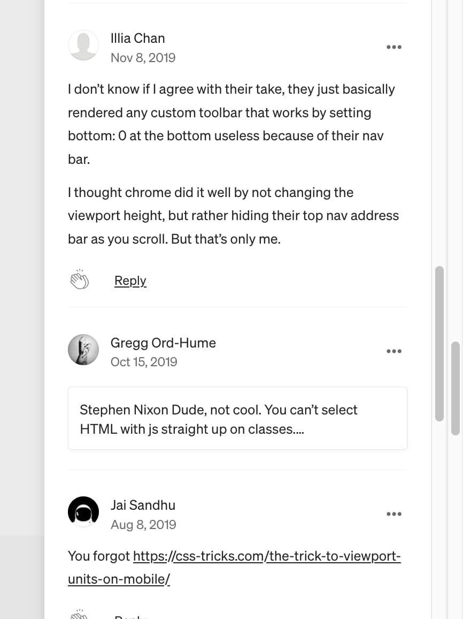Clap for Jai Sandhu's comment
Viewport: 463px width, 619px height.
79,614
